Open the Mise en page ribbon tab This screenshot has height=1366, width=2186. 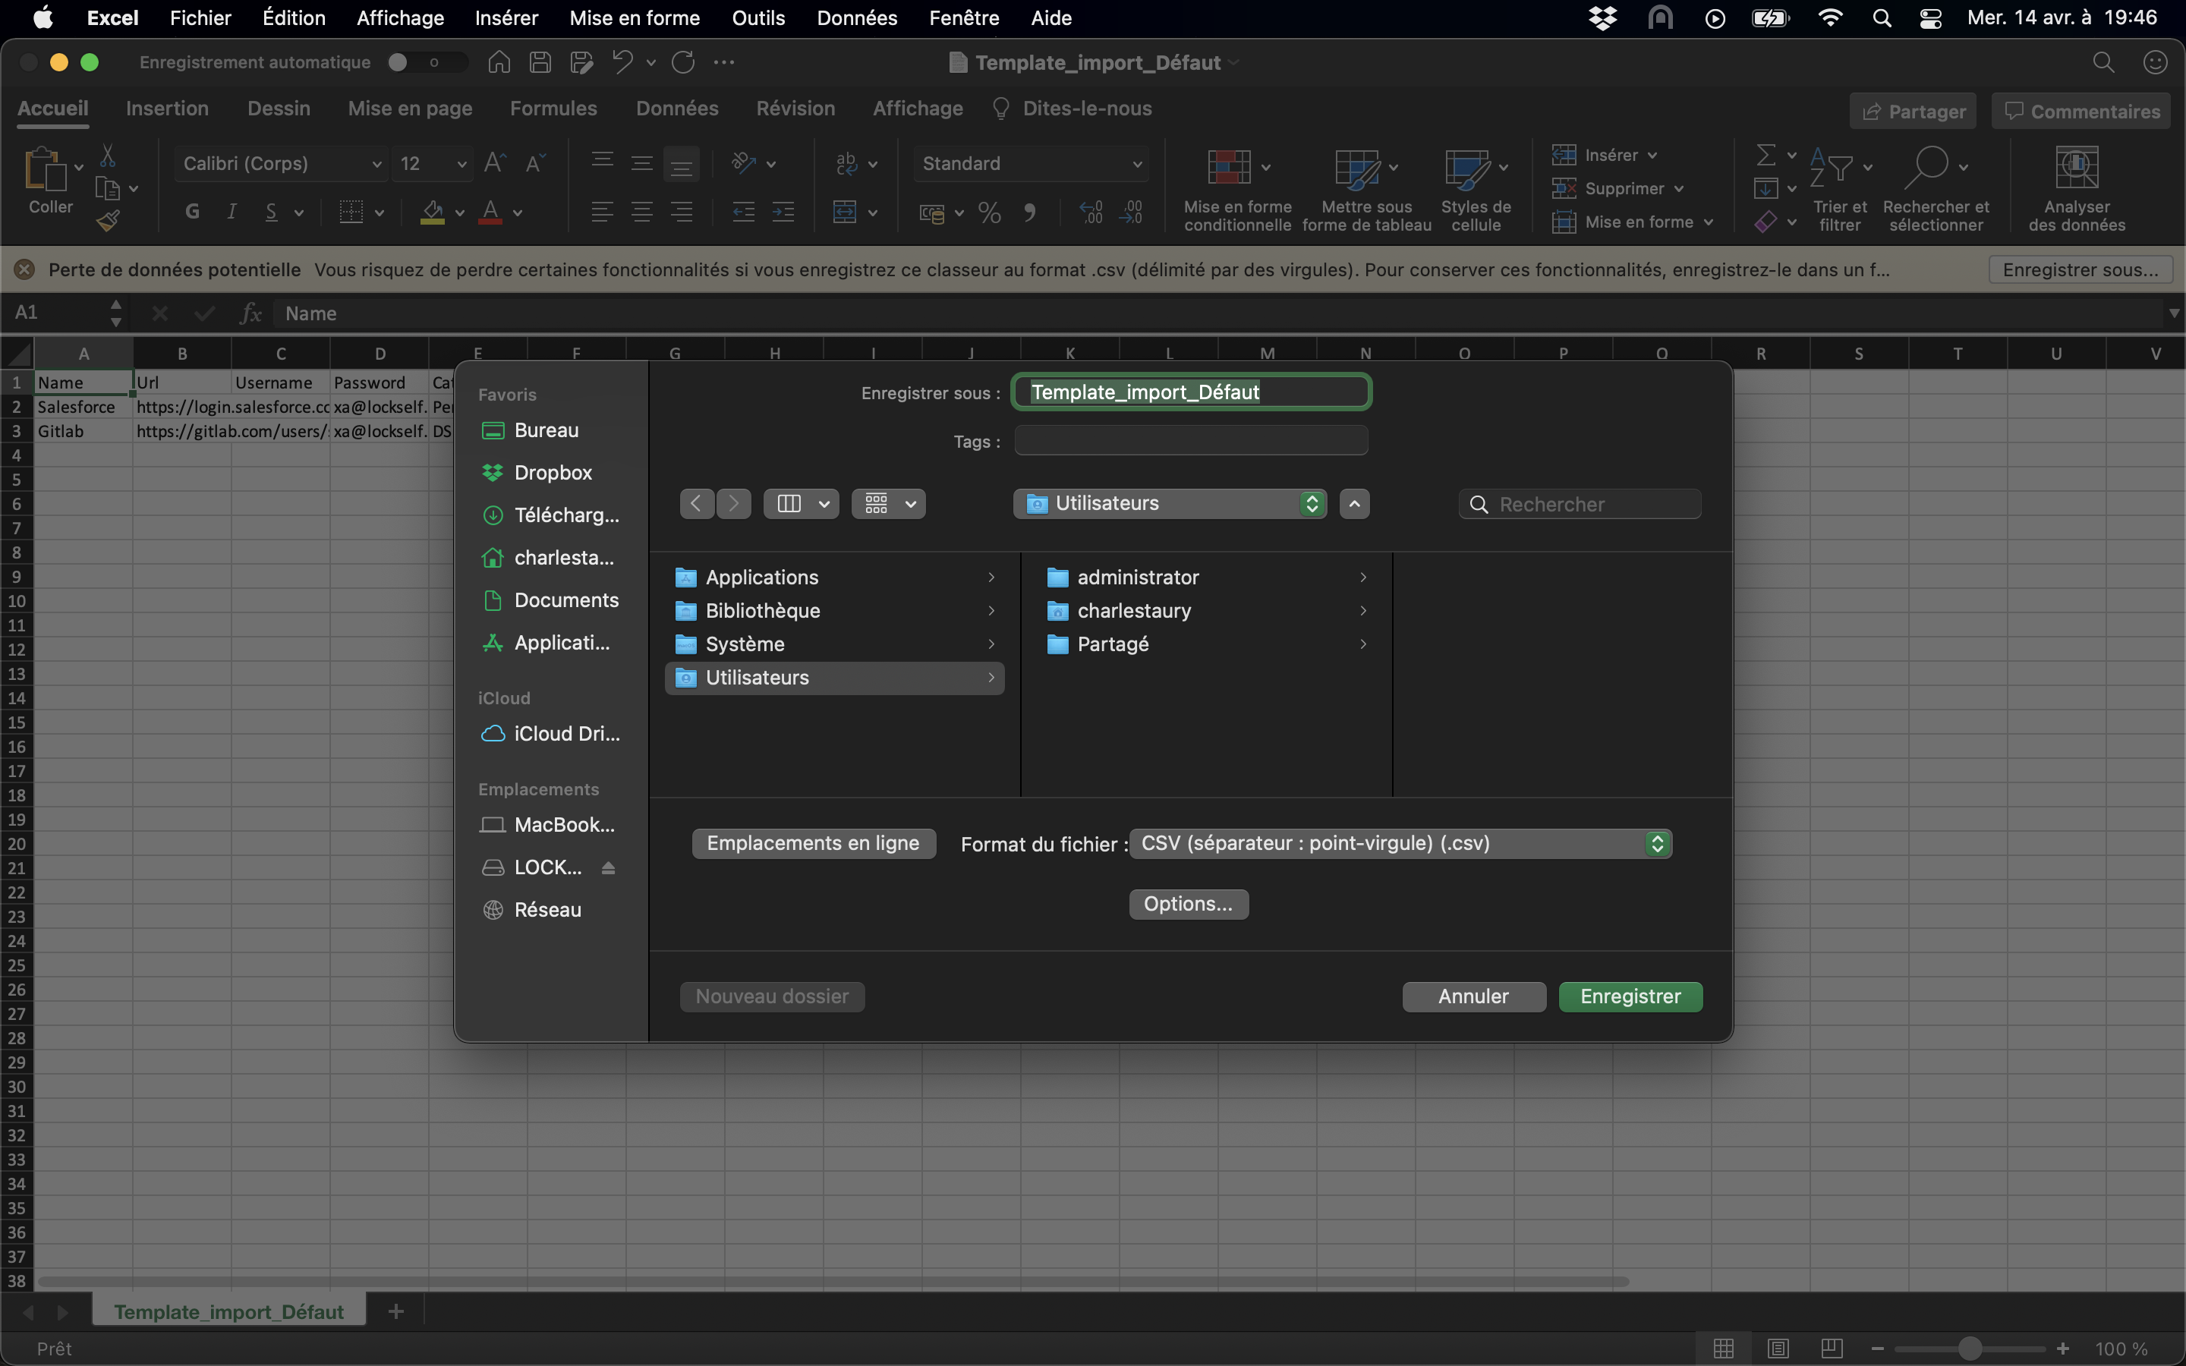410,109
